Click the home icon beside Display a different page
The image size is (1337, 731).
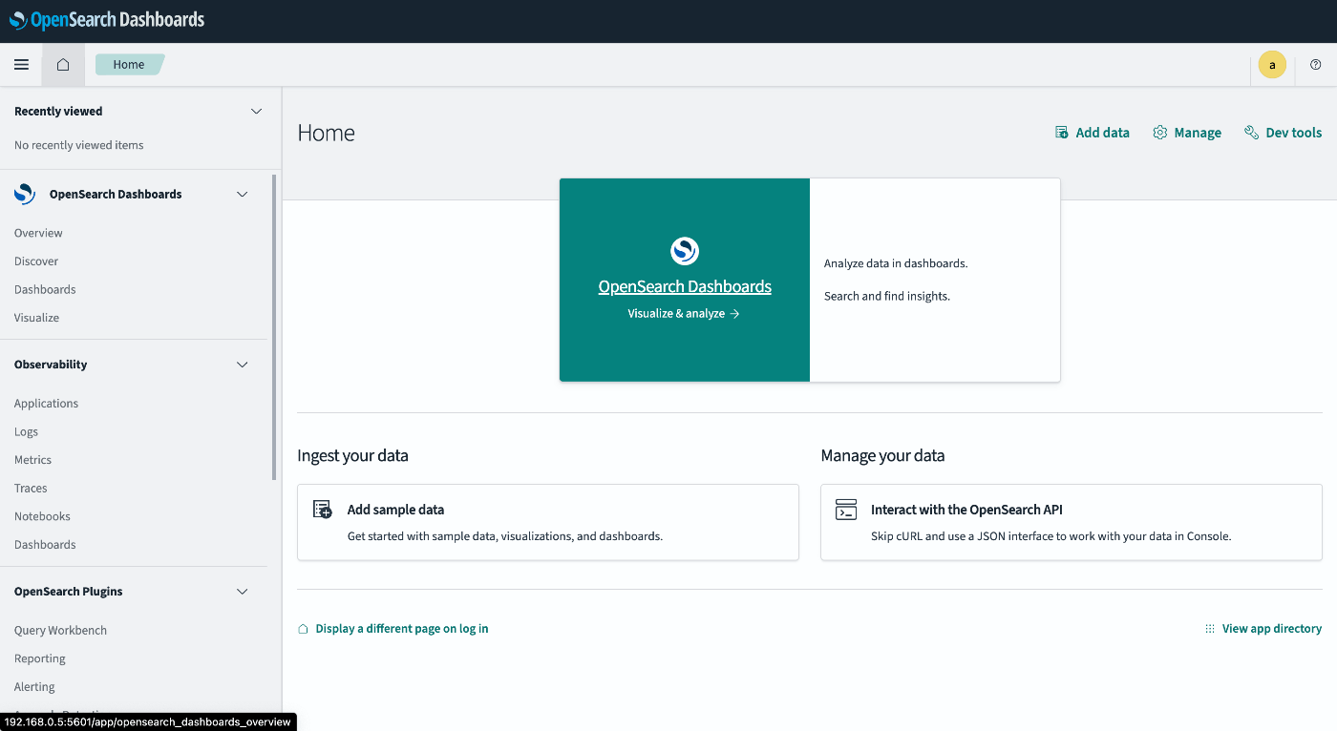point(303,629)
